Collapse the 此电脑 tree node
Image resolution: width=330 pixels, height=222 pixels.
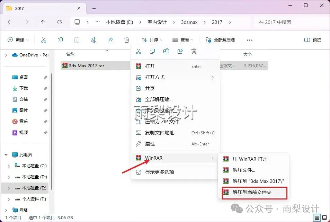pyautogui.click(x=6, y=155)
